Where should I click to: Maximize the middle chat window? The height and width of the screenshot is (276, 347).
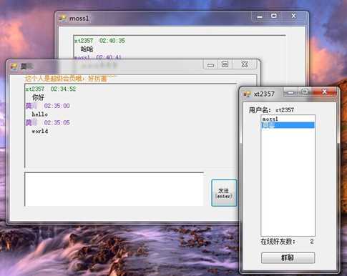(x=225, y=64)
